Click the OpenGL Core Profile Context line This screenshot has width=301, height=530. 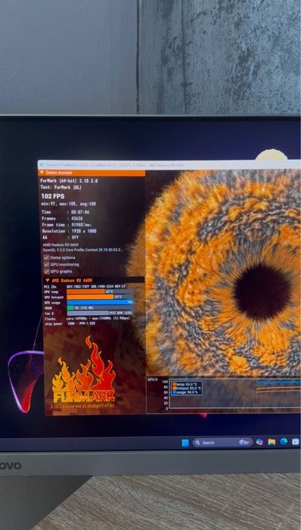coord(83,249)
